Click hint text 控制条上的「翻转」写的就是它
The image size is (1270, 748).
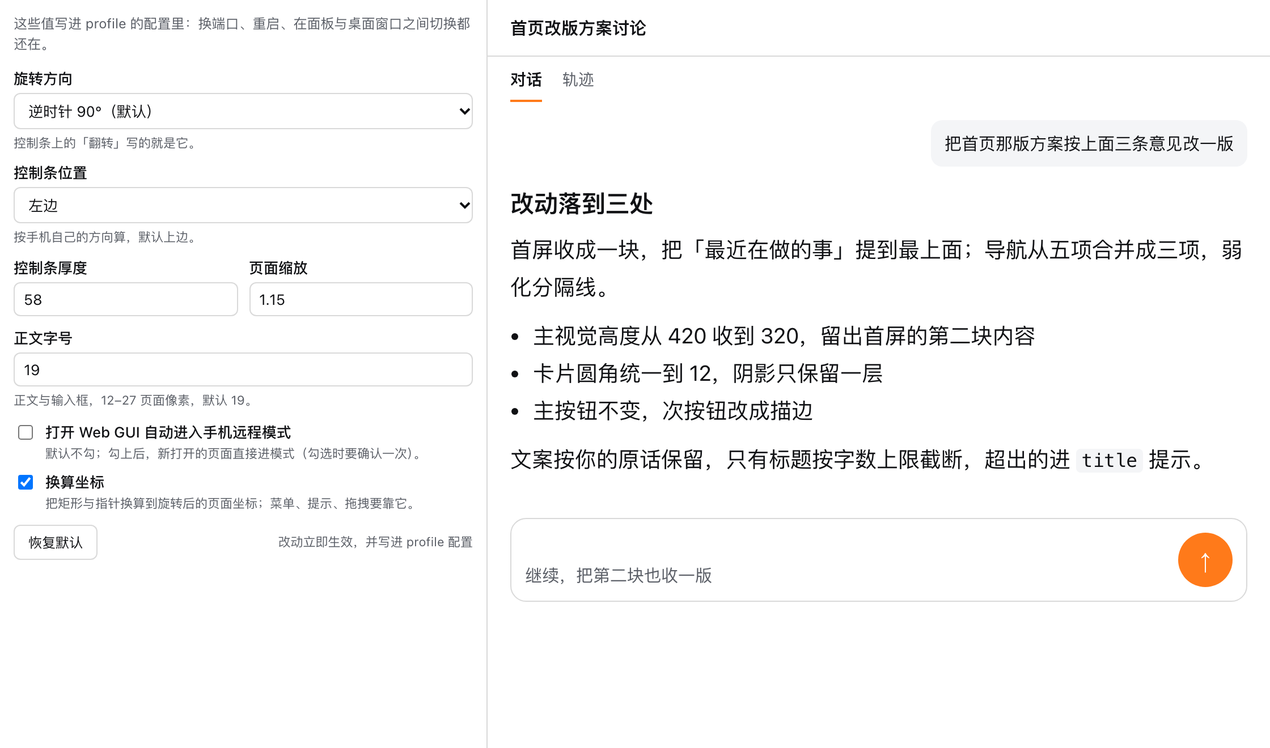pos(105,143)
